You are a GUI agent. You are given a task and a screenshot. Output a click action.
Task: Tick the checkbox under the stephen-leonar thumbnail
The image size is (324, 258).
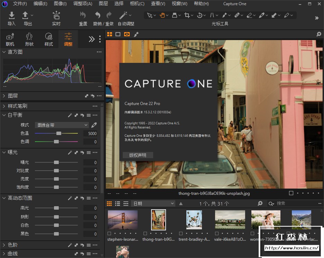(x=110, y=233)
